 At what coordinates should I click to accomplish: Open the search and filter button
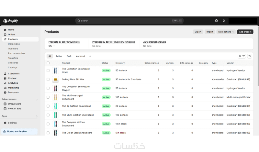242,56
